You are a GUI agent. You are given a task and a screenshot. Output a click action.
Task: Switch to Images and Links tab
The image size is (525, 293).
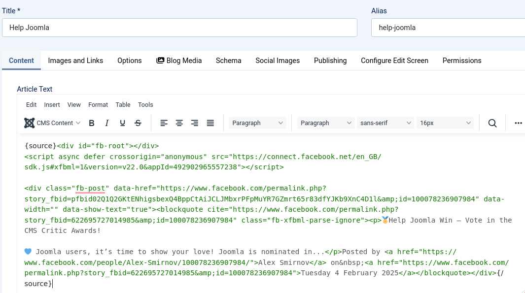[x=76, y=61]
